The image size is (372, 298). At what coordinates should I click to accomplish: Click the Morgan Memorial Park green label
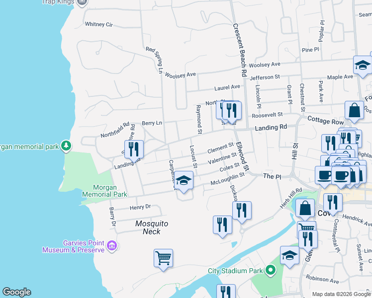pyautogui.click(x=104, y=191)
